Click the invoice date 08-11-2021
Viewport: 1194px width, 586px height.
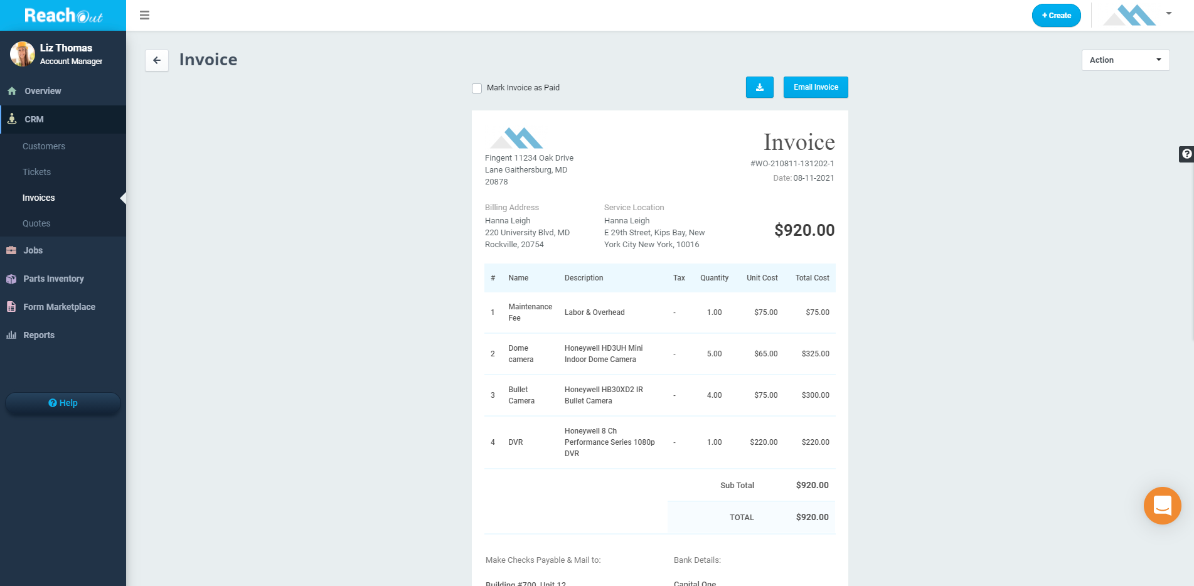[x=814, y=178]
